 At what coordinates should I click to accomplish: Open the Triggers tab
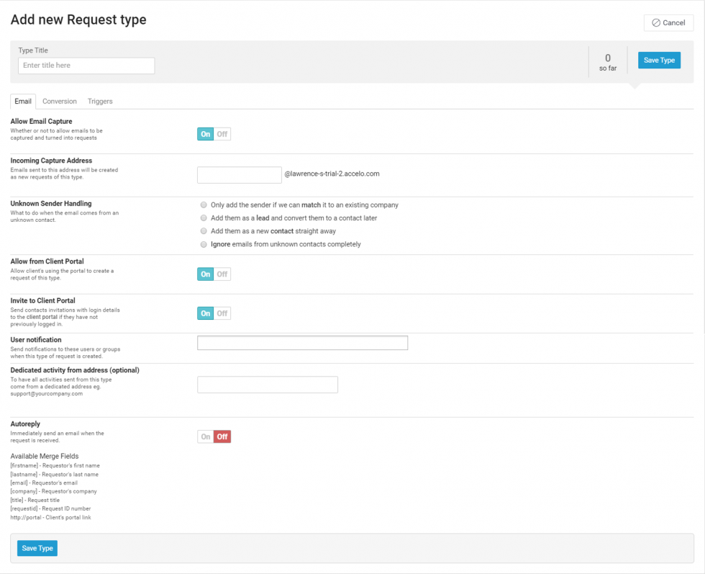pyautogui.click(x=100, y=101)
